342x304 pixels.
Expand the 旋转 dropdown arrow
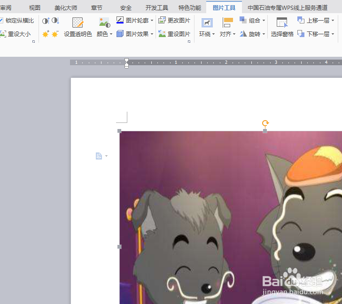coord(264,34)
